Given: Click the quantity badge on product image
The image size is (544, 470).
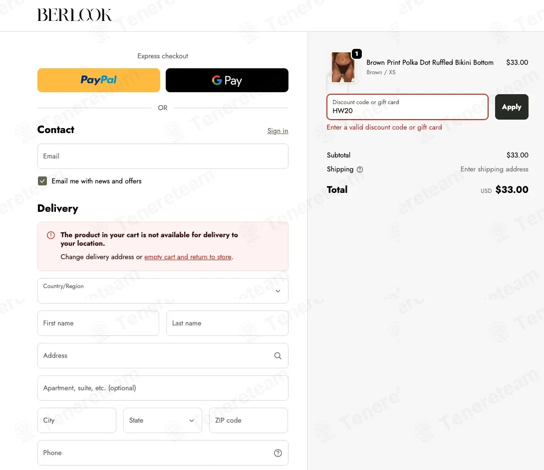Looking at the screenshot, I should pos(357,54).
